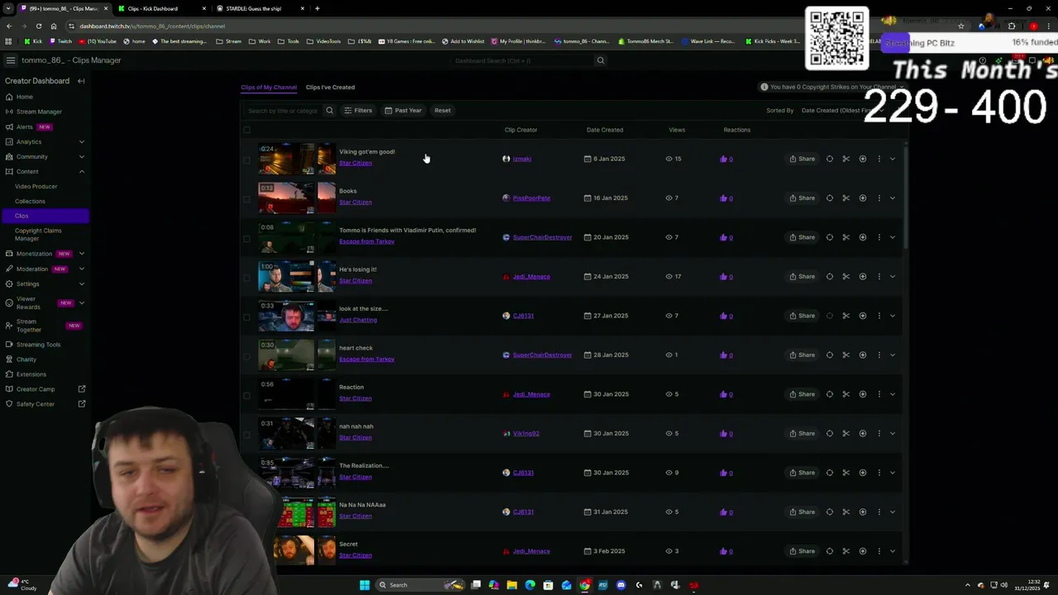Click the magnifier icon next to clip search

pyautogui.click(x=329, y=110)
